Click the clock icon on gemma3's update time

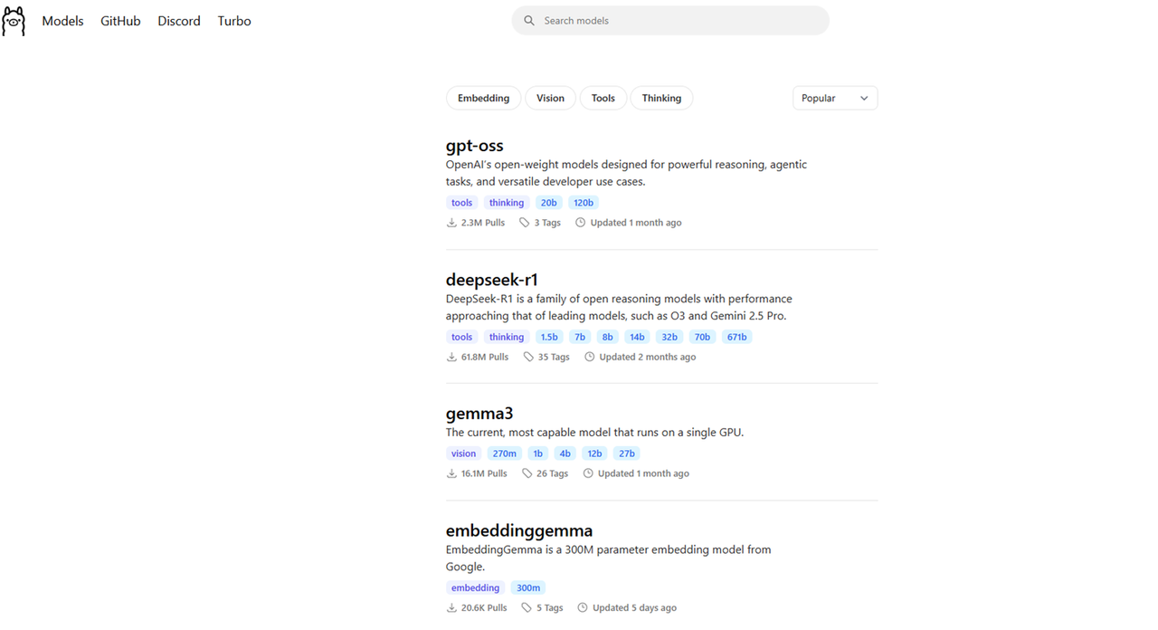[588, 473]
